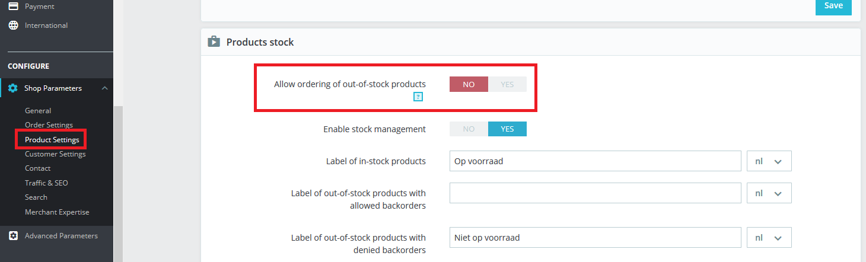Open language dropdown for allowed backorders label

point(769,193)
